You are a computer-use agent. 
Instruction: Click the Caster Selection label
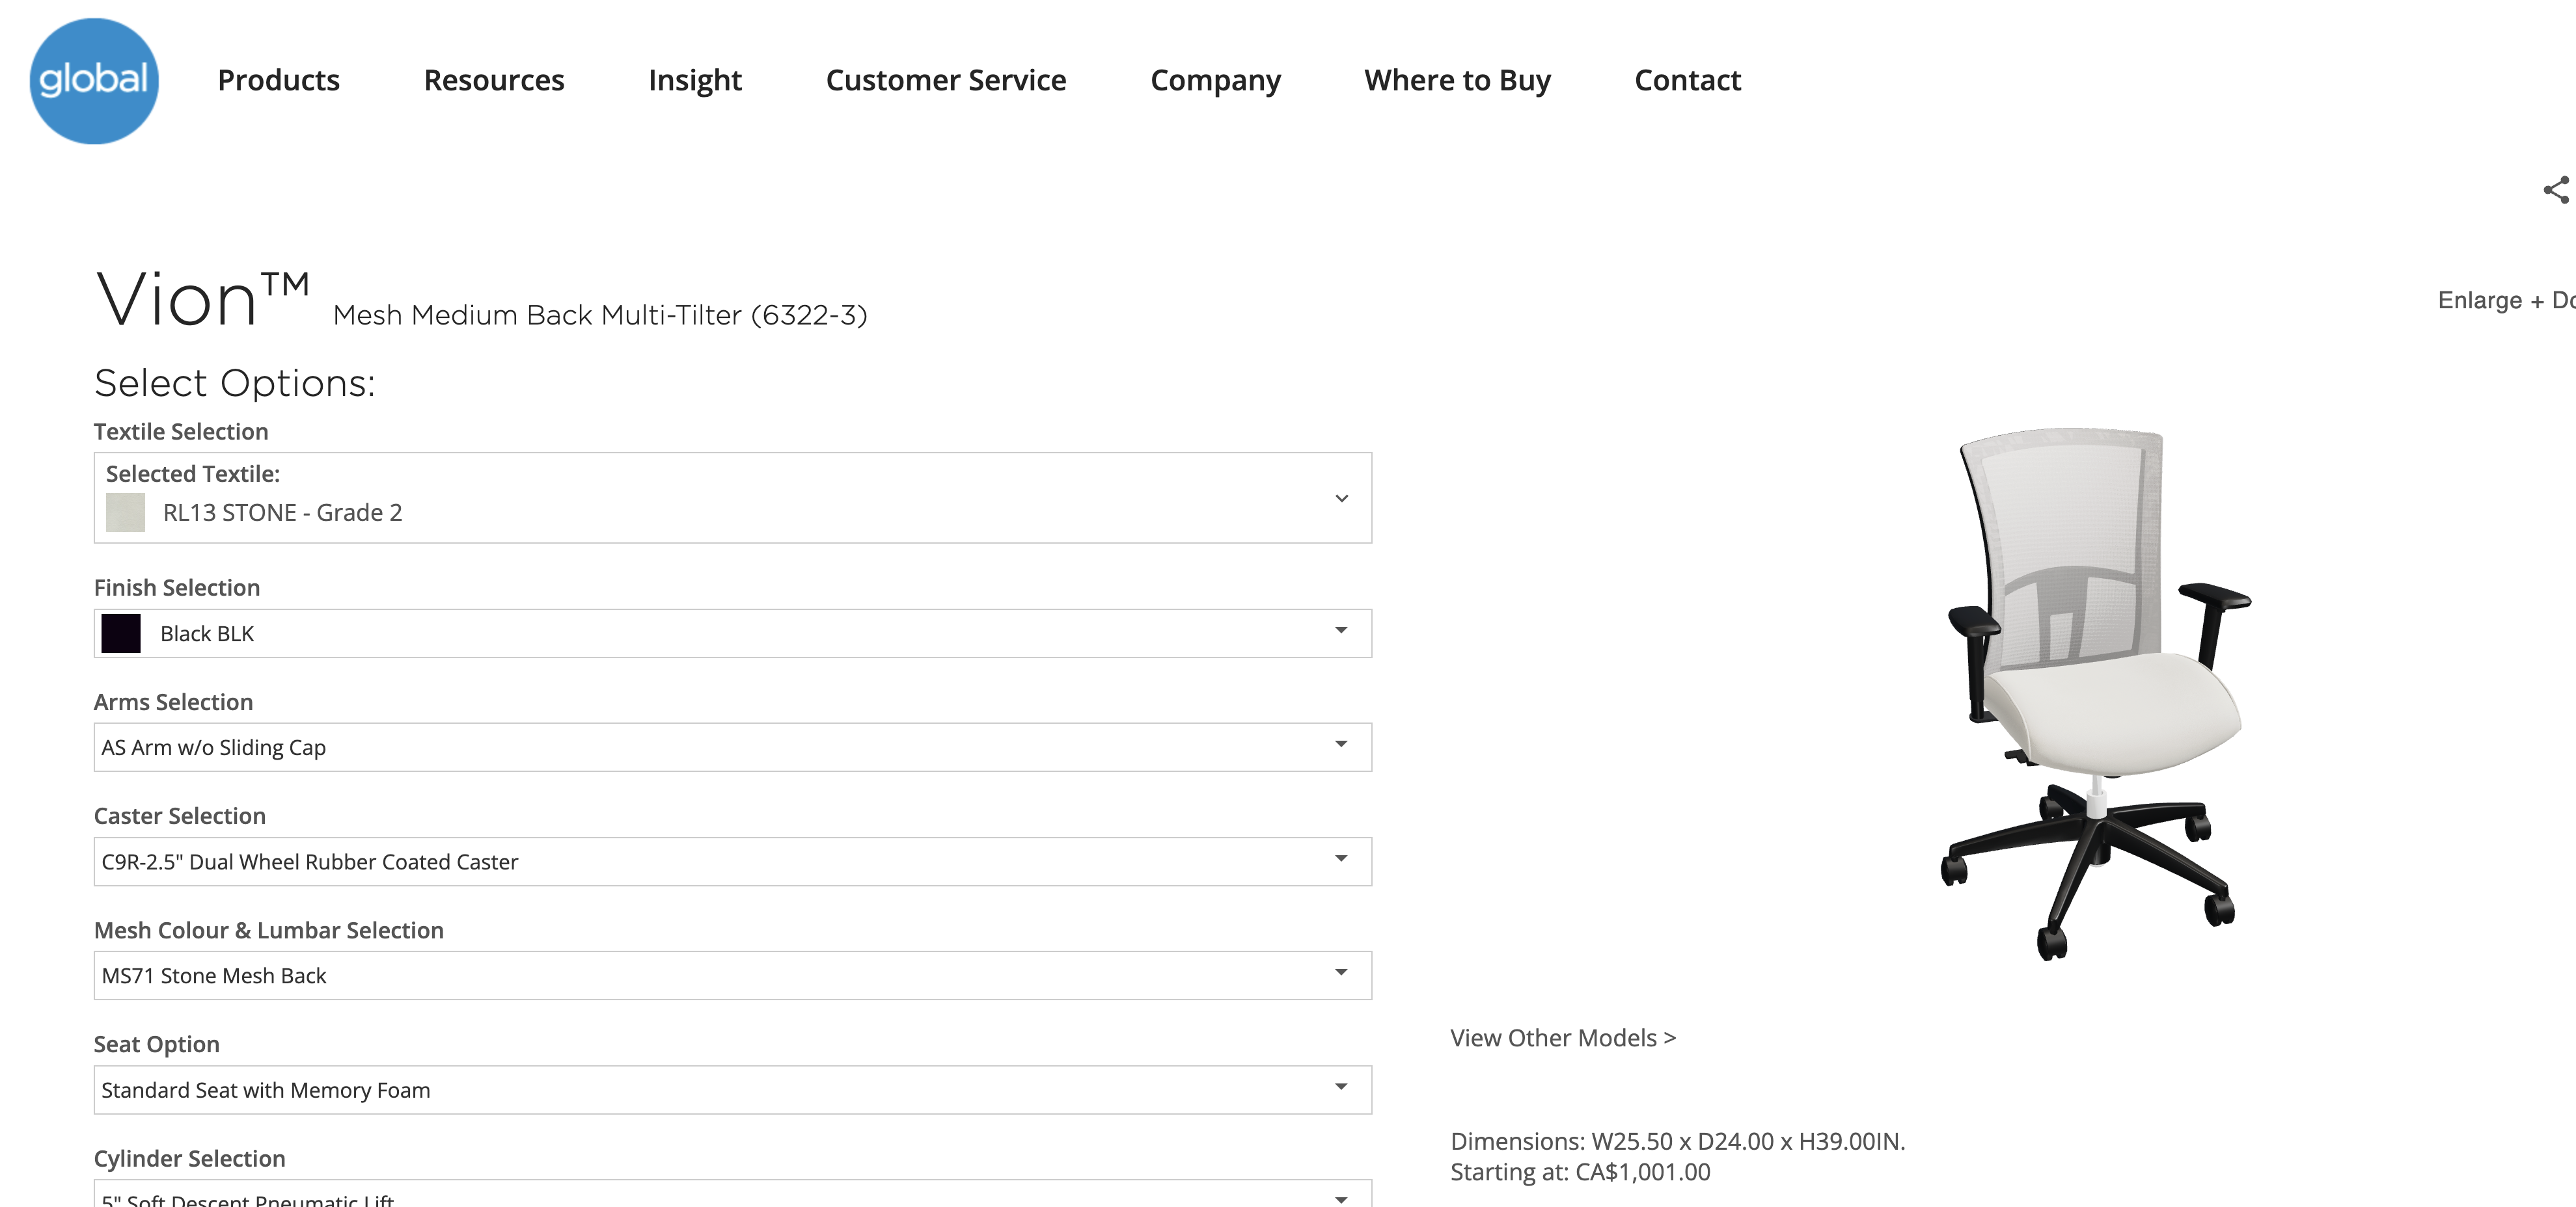click(x=180, y=816)
